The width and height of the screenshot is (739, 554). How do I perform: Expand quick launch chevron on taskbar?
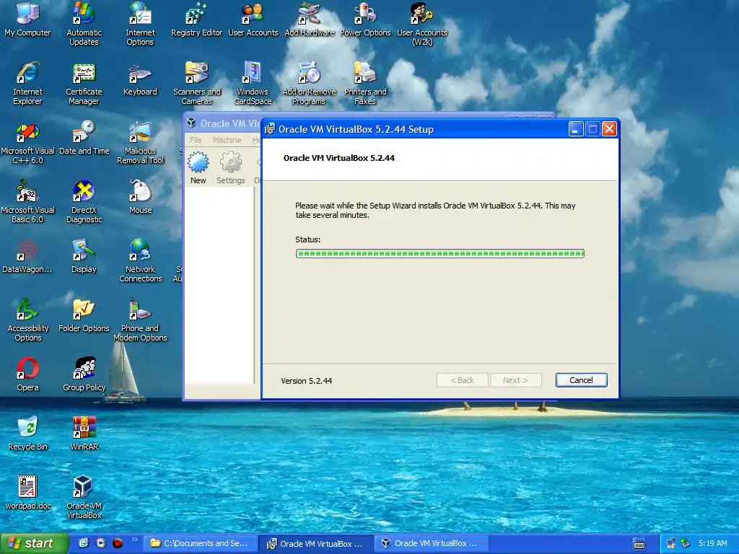pos(135,540)
